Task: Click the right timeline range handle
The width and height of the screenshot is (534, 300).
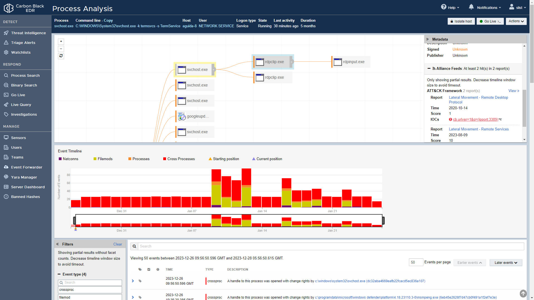Action: tap(383, 220)
